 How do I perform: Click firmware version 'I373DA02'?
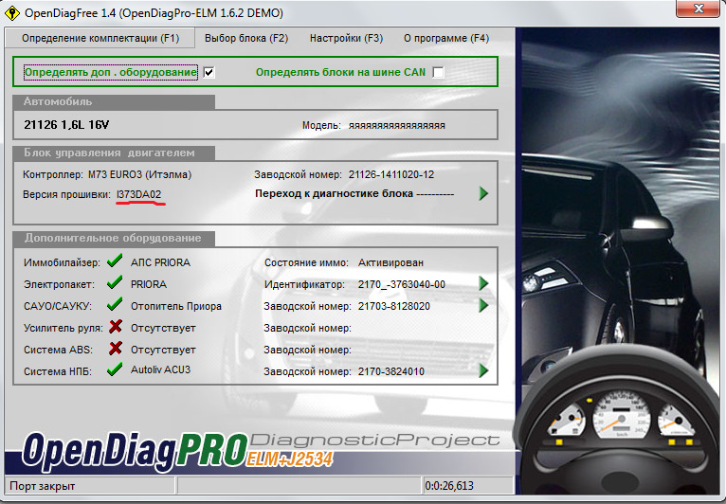tap(139, 194)
